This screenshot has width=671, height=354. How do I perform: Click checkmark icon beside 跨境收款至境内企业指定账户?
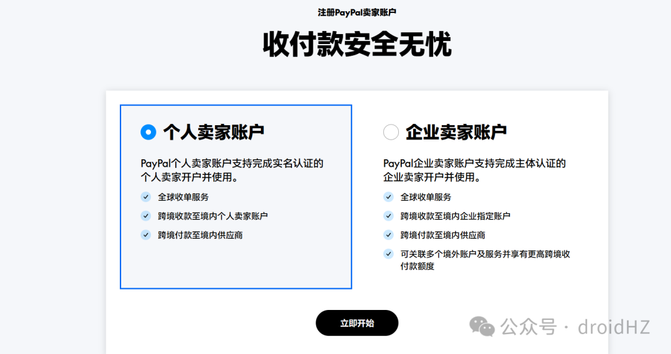[x=388, y=216]
